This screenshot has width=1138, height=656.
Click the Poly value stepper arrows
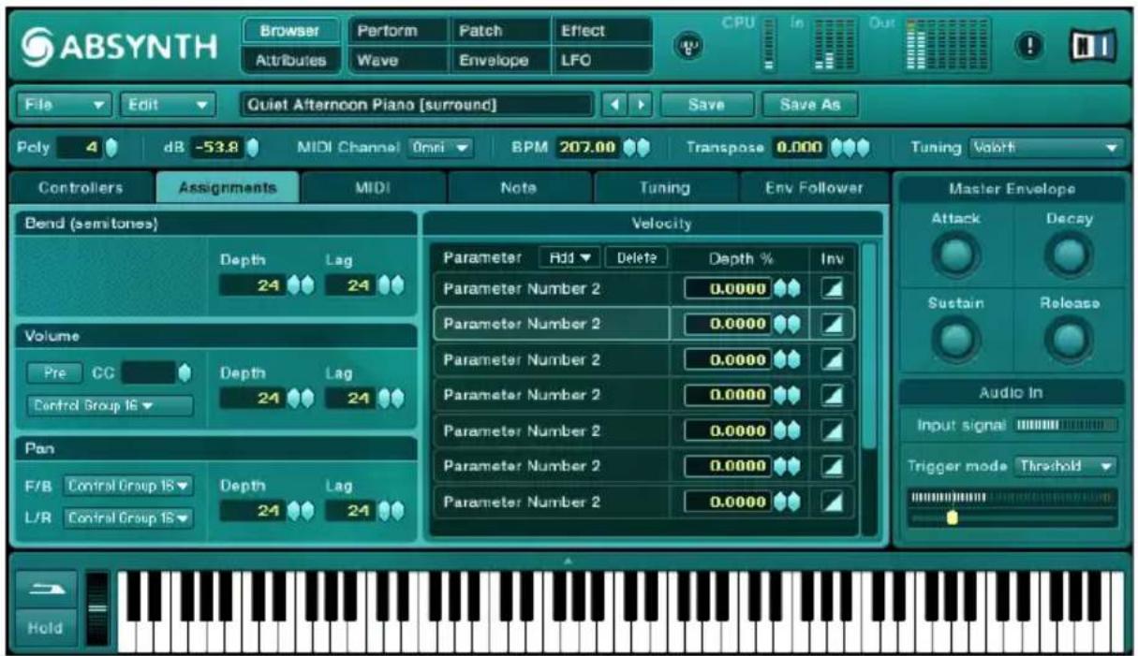coord(111,148)
